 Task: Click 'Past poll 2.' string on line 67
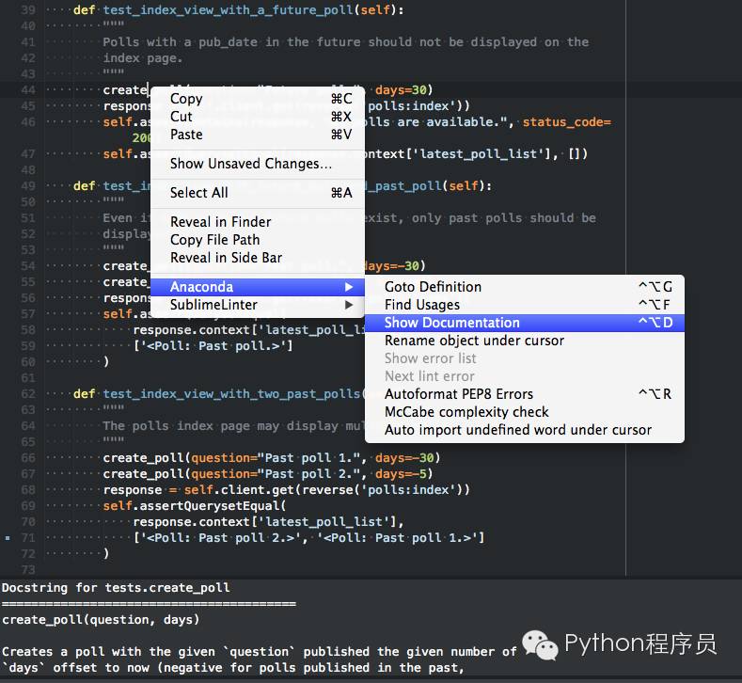tap(312, 474)
